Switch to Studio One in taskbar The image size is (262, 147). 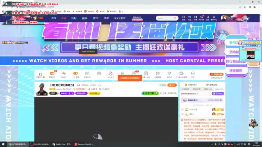pyautogui.click(x=62, y=144)
